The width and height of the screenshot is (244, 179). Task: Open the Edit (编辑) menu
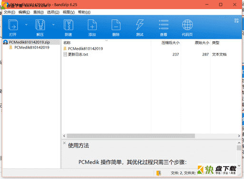pyautogui.click(x=24, y=12)
